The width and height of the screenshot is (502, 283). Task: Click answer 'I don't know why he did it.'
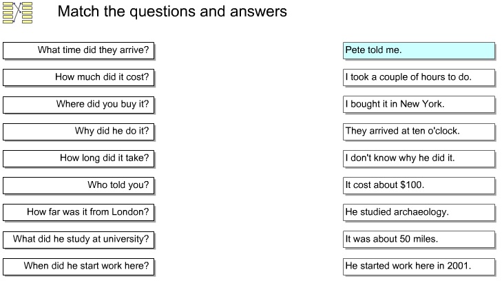tap(419, 158)
